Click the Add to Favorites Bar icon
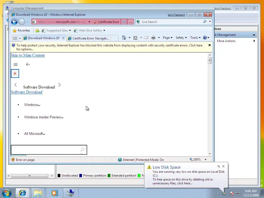Viewport: 264px width, 198px height. pyautogui.click(x=37, y=30)
